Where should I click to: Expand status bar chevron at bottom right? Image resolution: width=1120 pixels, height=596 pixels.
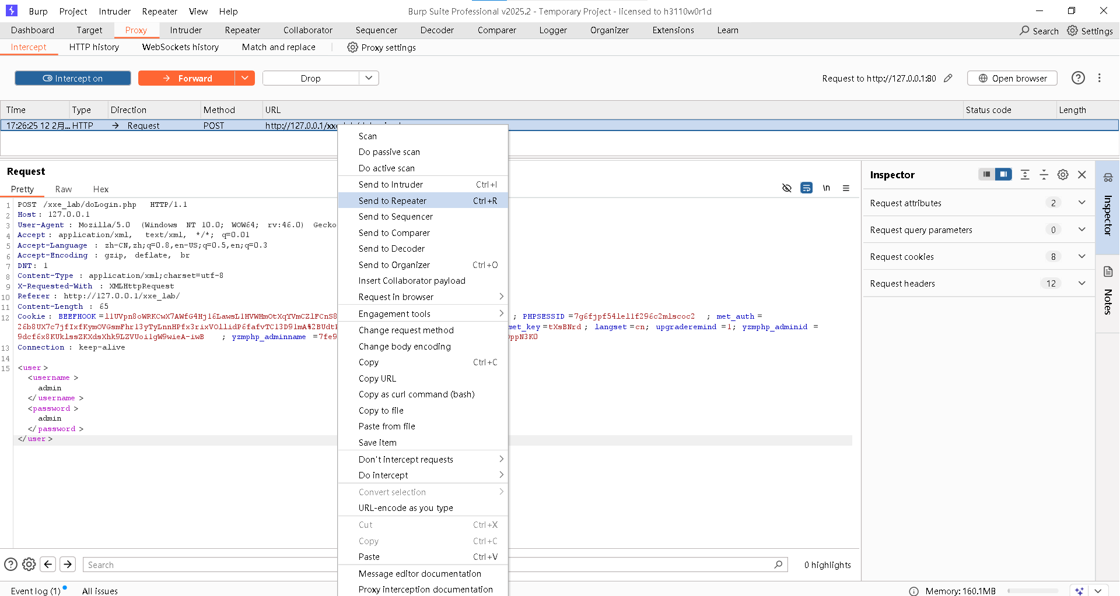(1098, 591)
